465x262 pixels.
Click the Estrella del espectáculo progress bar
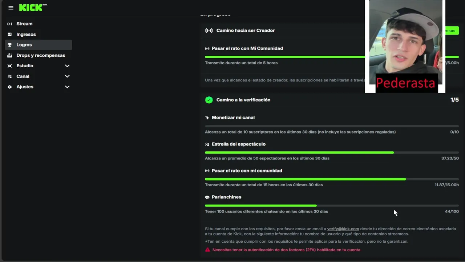click(332, 152)
